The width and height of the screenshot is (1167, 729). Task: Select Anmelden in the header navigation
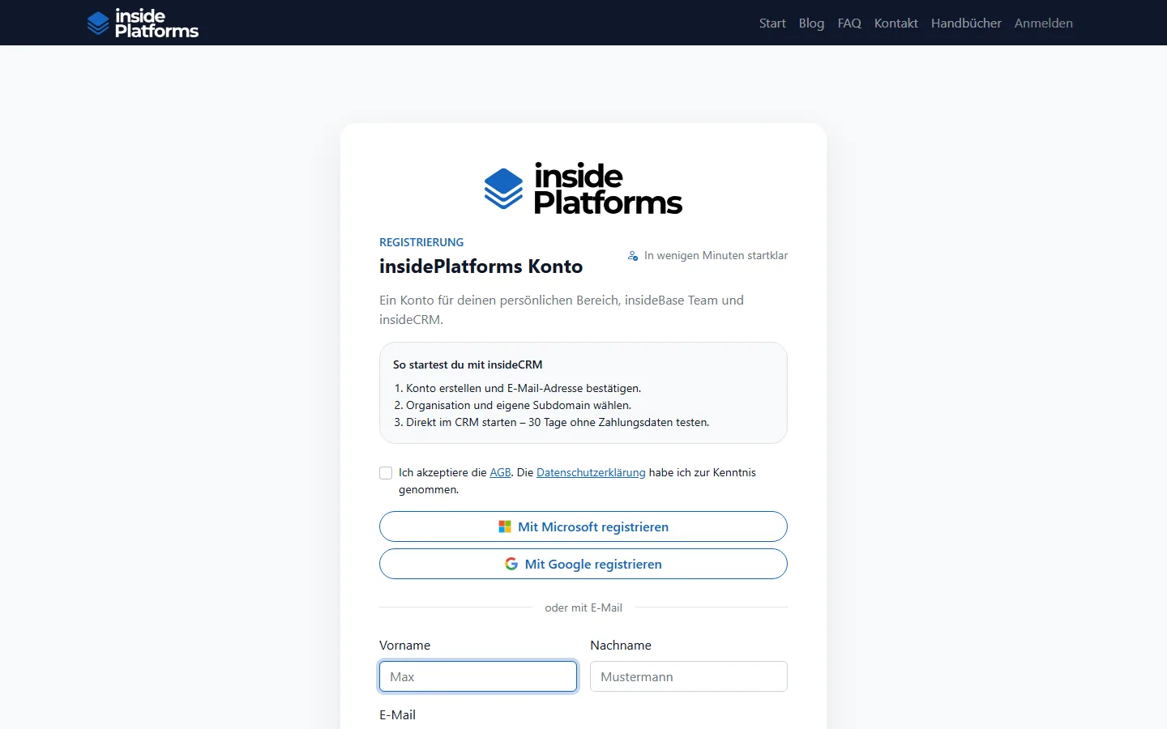1044,23
